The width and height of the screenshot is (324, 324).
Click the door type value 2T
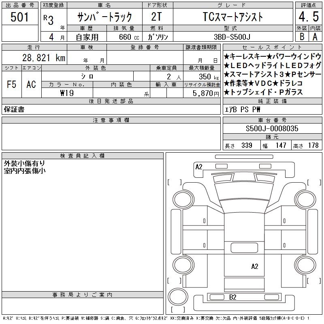[156, 17]
